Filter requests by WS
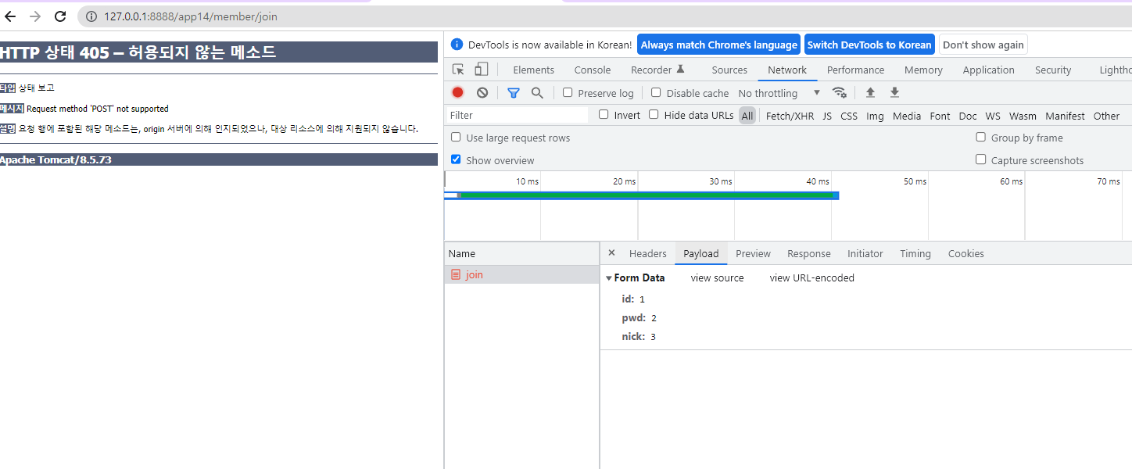 (993, 116)
